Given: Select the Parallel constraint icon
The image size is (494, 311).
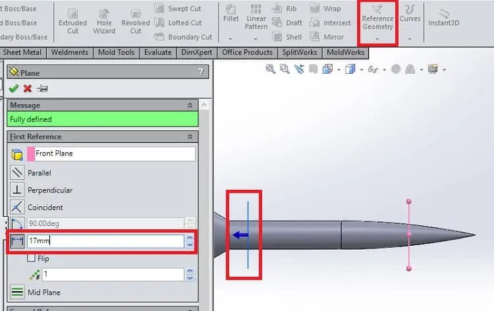Looking at the screenshot, I should [x=17, y=173].
